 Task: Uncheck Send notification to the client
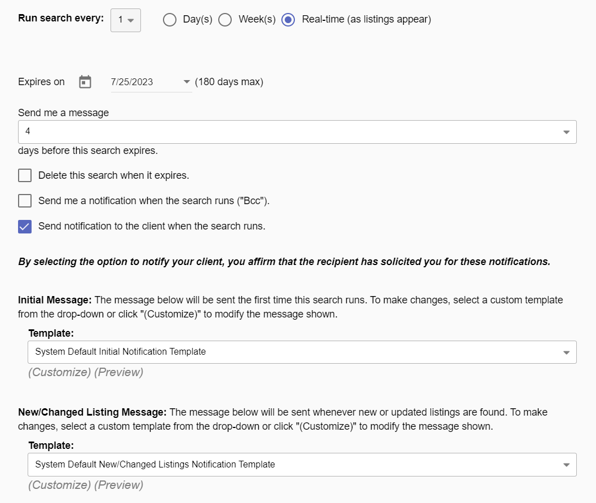click(25, 226)
